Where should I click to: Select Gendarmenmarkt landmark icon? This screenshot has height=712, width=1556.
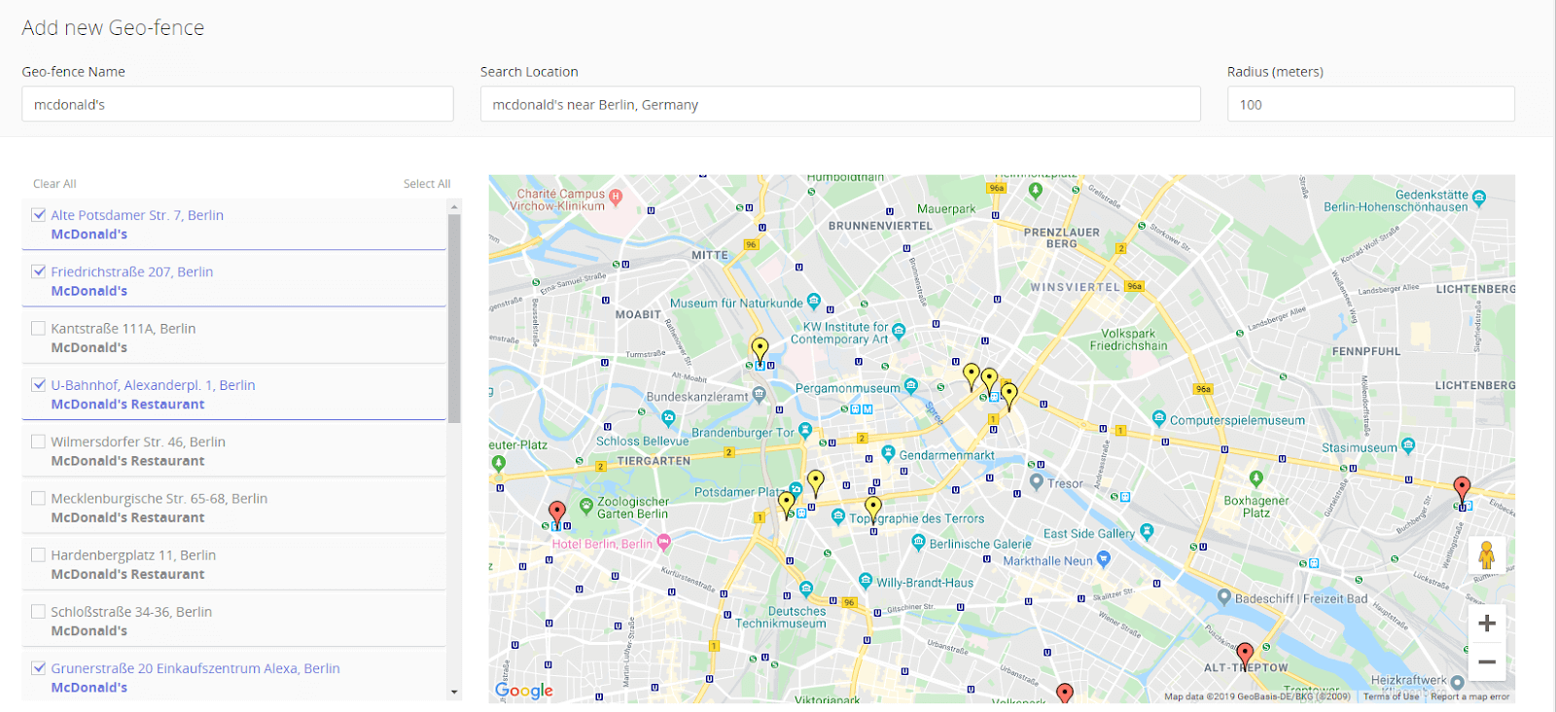pyautogui.click(x=888, y=453)
